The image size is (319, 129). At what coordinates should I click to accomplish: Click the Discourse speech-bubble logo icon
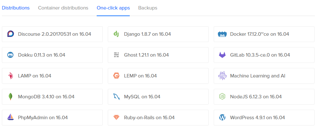10,34
